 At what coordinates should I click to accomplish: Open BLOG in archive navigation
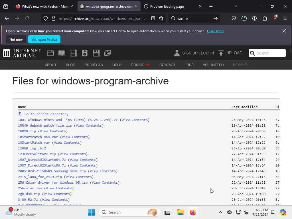tap(70, 65)
